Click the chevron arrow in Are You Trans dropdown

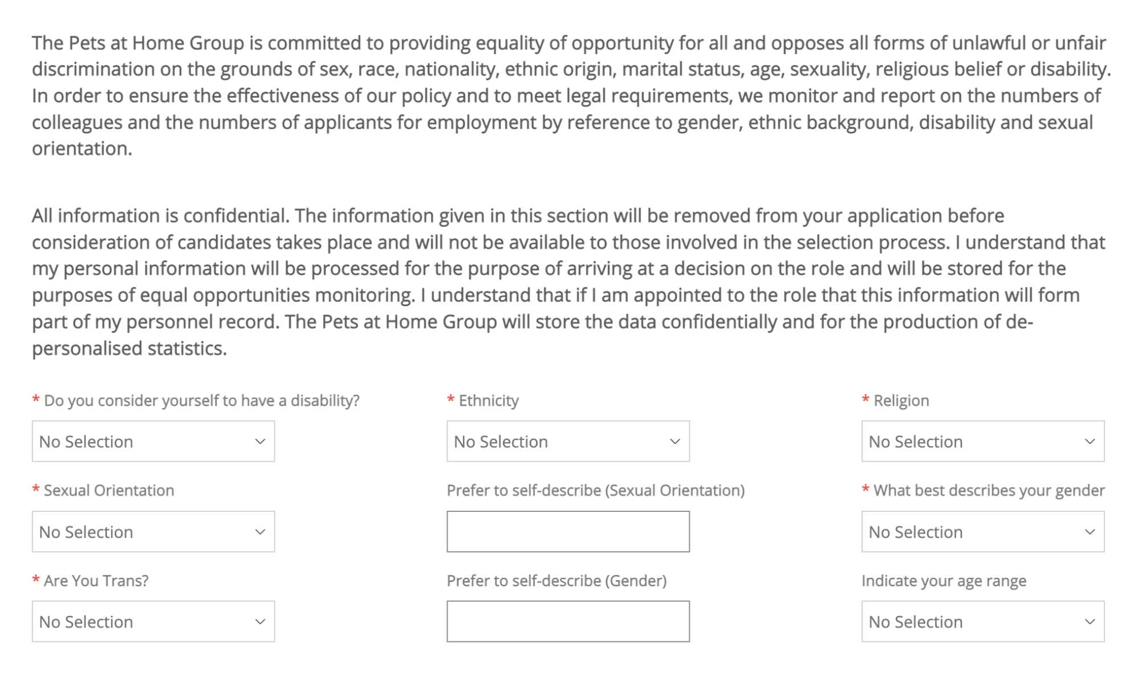[x=260, y=621]
